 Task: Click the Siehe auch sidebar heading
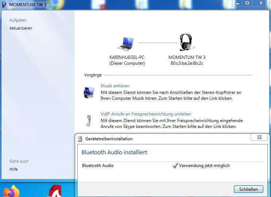(19, 161)
